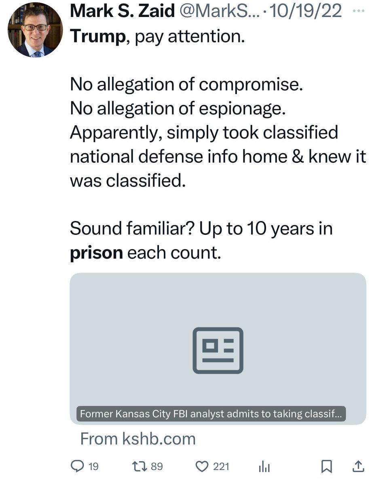Click the From kshb.com source link
Screen dimensions: 374x485
[138, 439]
